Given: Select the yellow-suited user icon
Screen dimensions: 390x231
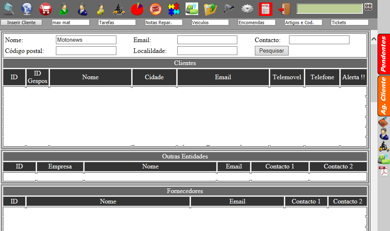Looking at the screenshot, I should (101, 9).
